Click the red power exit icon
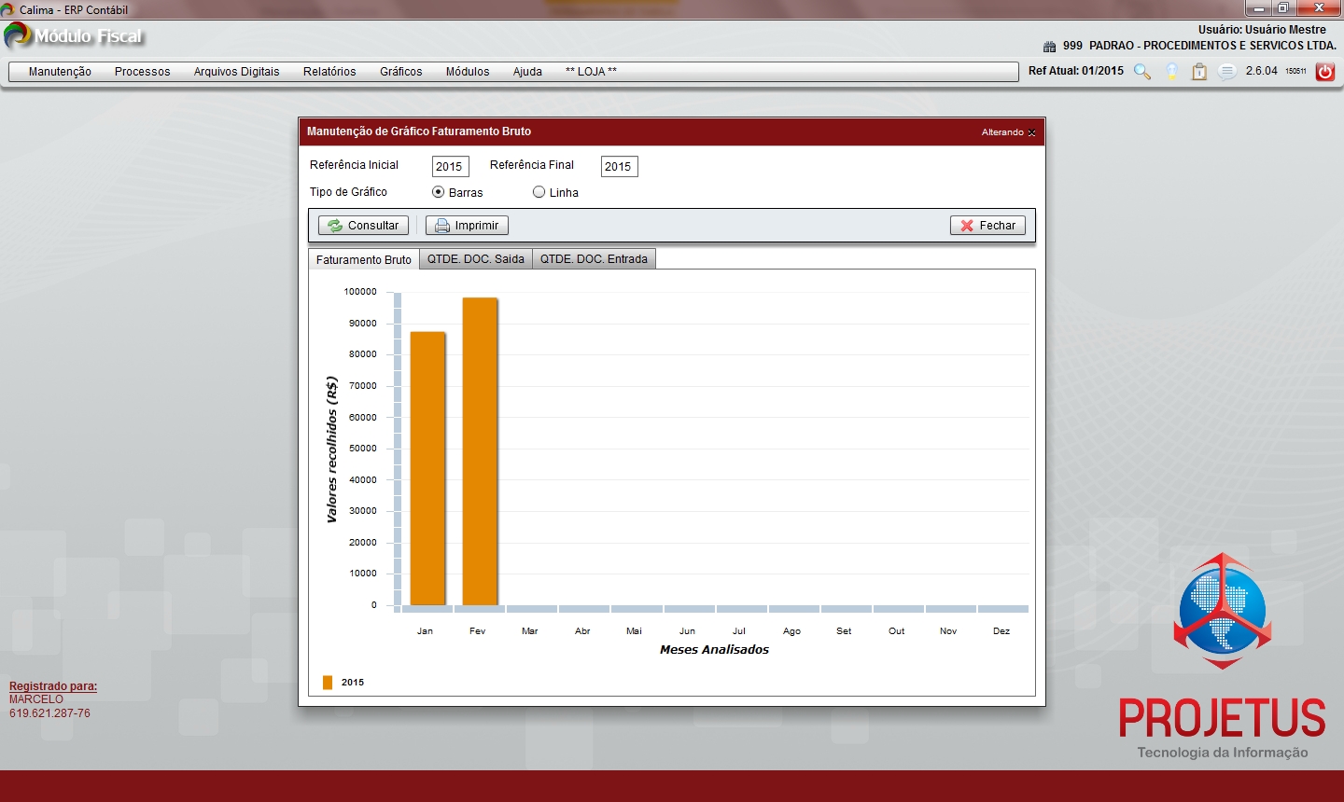Viewport: 1344px width, 802px height. pos(1324,72)
